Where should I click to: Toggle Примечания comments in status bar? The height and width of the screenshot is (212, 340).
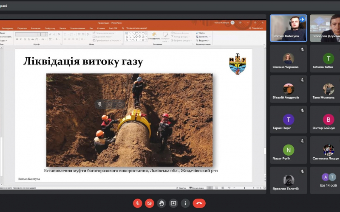tap(196, 188)
